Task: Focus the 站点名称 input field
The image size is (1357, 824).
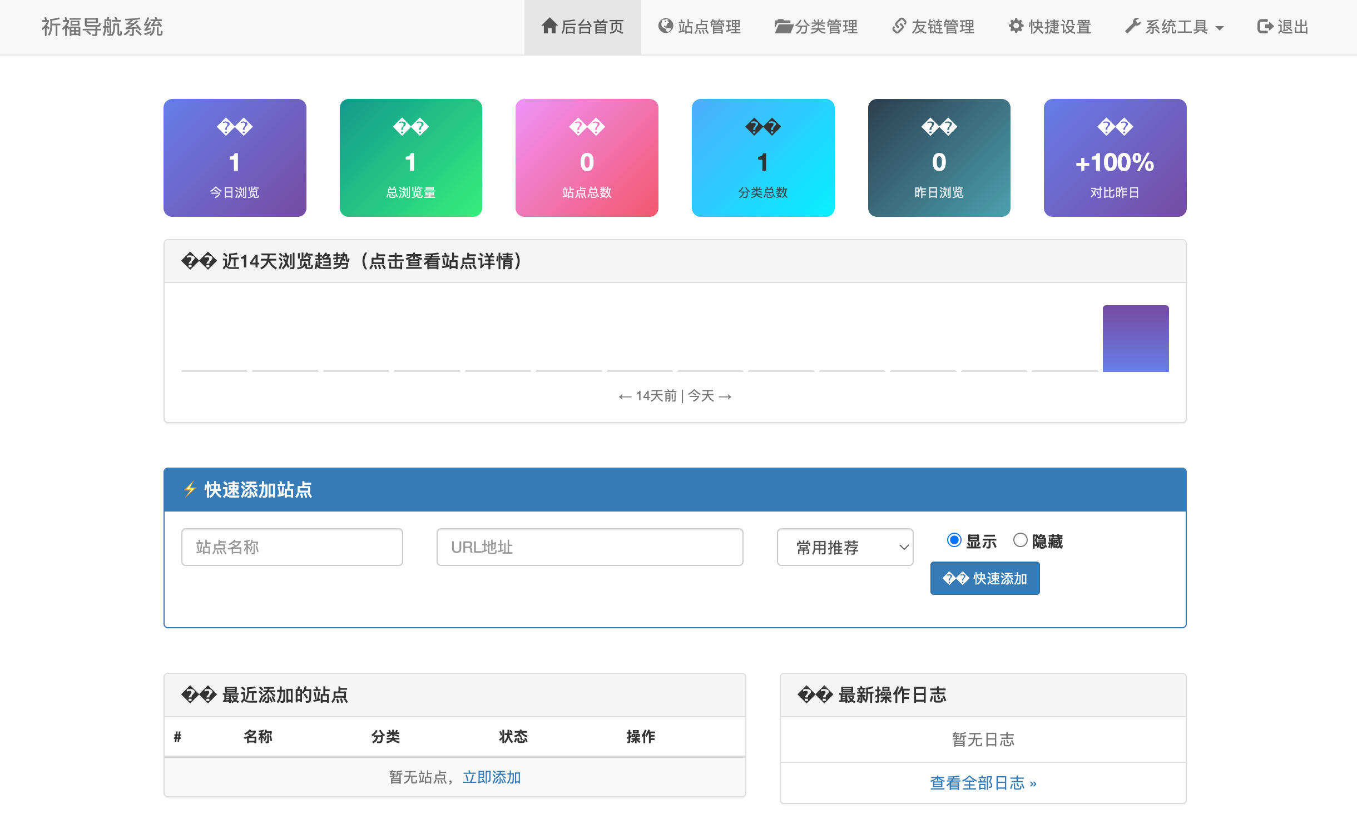Action: point(292,547)
